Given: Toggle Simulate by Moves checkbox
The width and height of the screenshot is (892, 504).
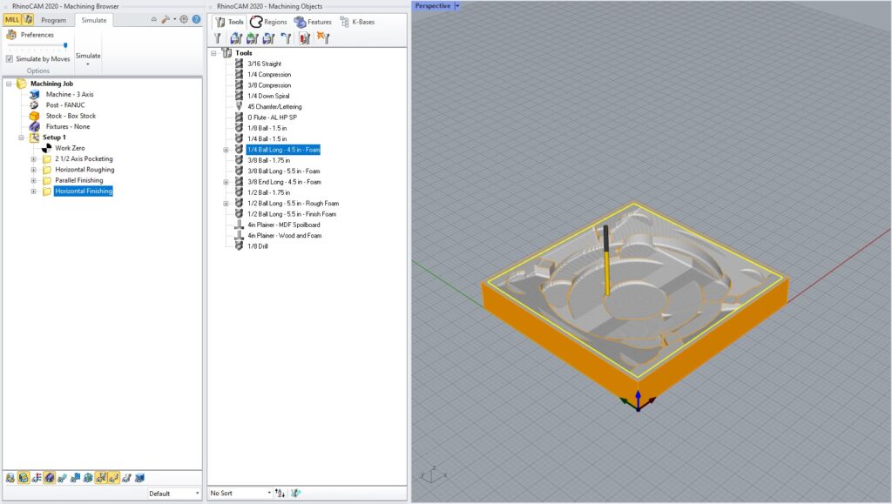Looking at the screenshot, I should tap(10, 58).
